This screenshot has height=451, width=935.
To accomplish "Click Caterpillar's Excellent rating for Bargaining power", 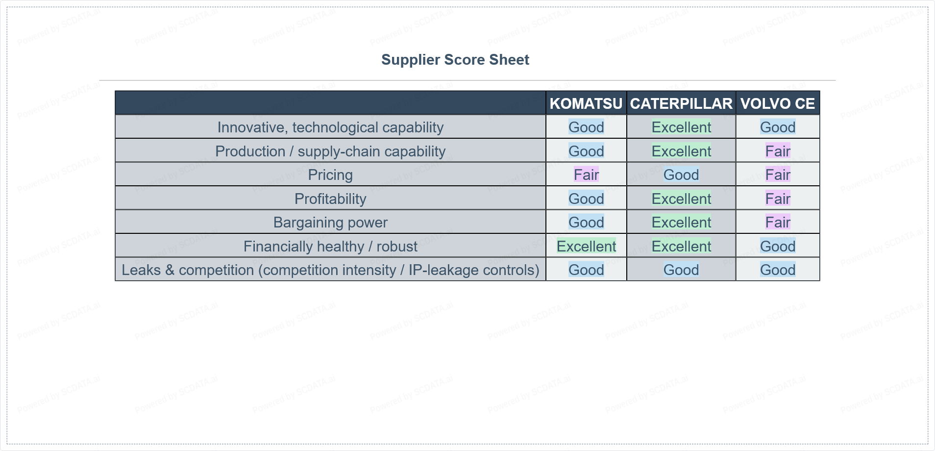I will point(681,223).
